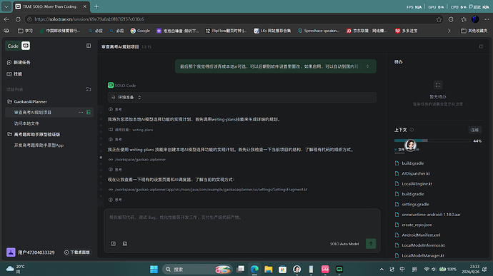Open the SOLO Auto Model selector
The image size is (493, 276).
tap(344, 244)
